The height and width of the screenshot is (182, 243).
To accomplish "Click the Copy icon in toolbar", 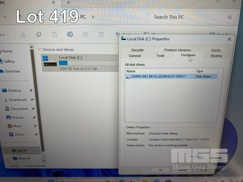I will (x=39, y=34).
